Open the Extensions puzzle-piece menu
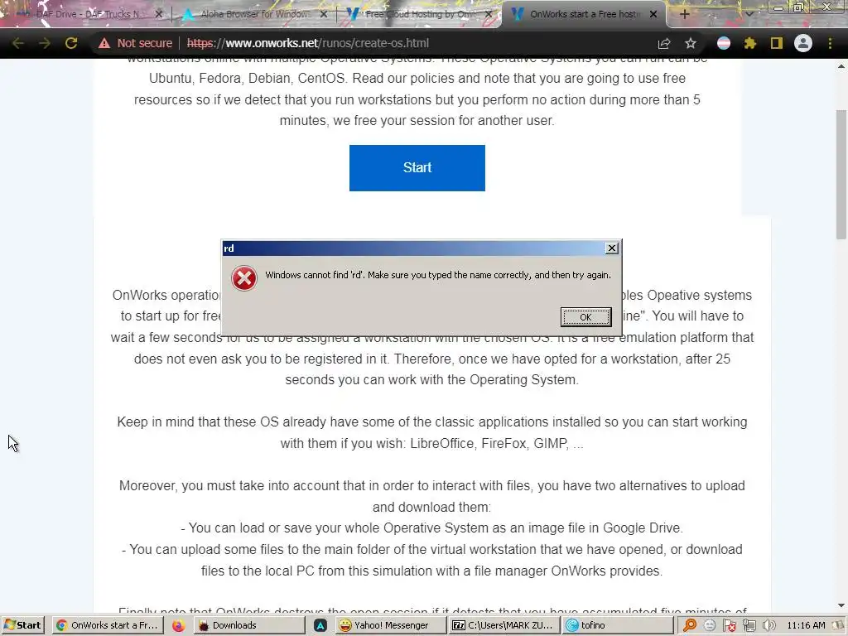Image resolution: width=848 pixels, height=636 pixels. click(750, 43)
